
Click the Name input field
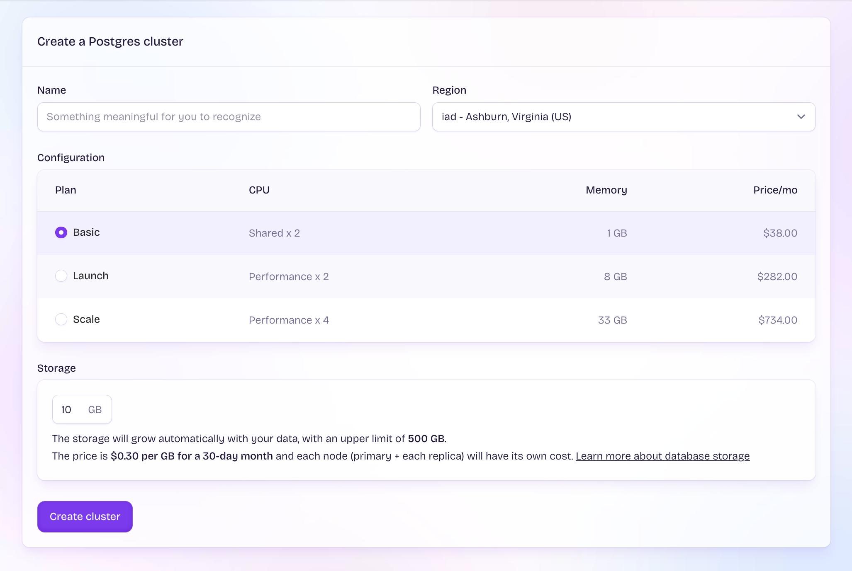(x=229, y=117)
